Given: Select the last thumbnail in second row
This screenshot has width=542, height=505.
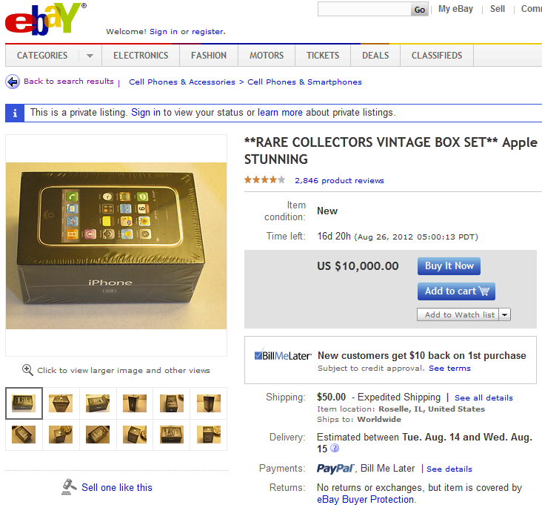Looking at the screenshot, I should pyautogui.click(x=209, y=435).
